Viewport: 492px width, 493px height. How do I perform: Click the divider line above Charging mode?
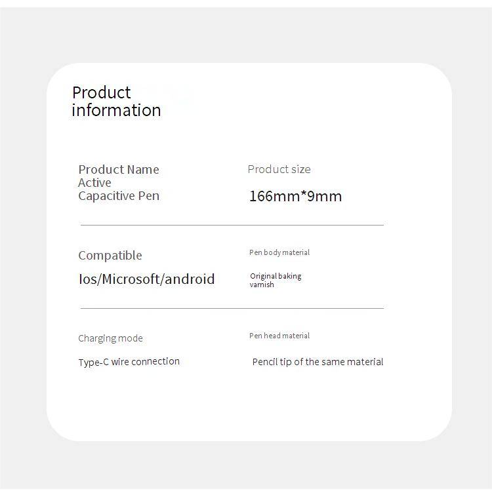pos(232,308)
